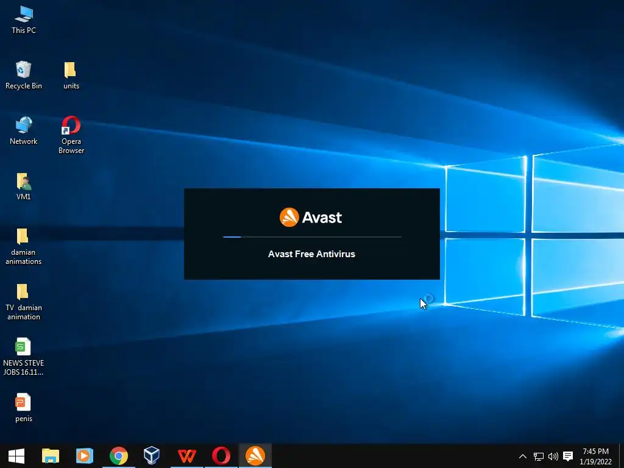Open the network status tray icon
624x468 pixels.
click(539, 456)
